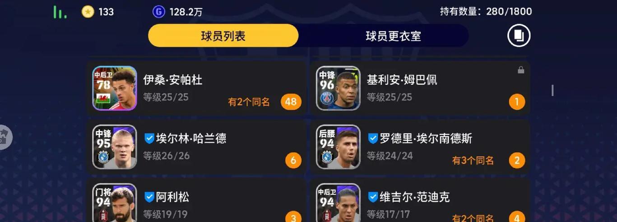Toggle blue checkmark beside 维吉尔·范迪克
Viewport: 617px width, 222px height.
[372, 197]
